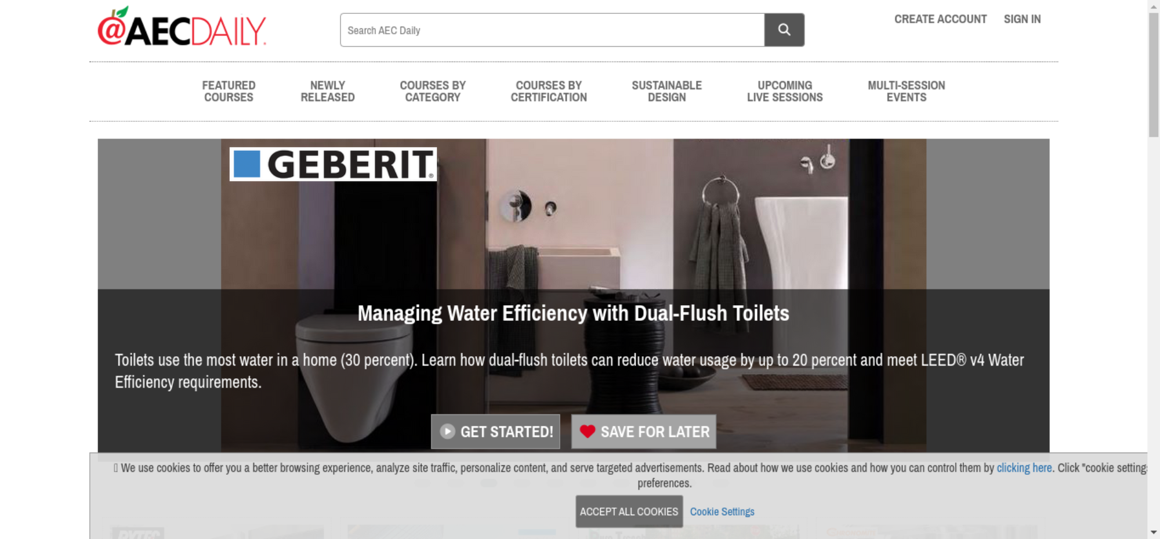Screen dimensions: 1160x539
Task: Accept all cookies
Action: coord(629,511)
